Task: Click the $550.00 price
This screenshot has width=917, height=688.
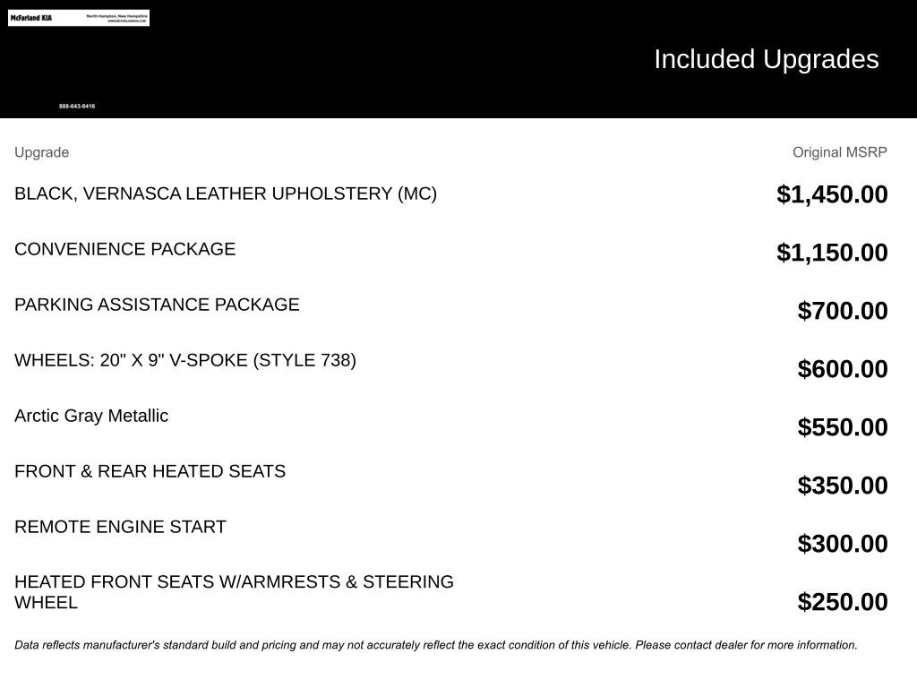Action: (x=842, y=427)
